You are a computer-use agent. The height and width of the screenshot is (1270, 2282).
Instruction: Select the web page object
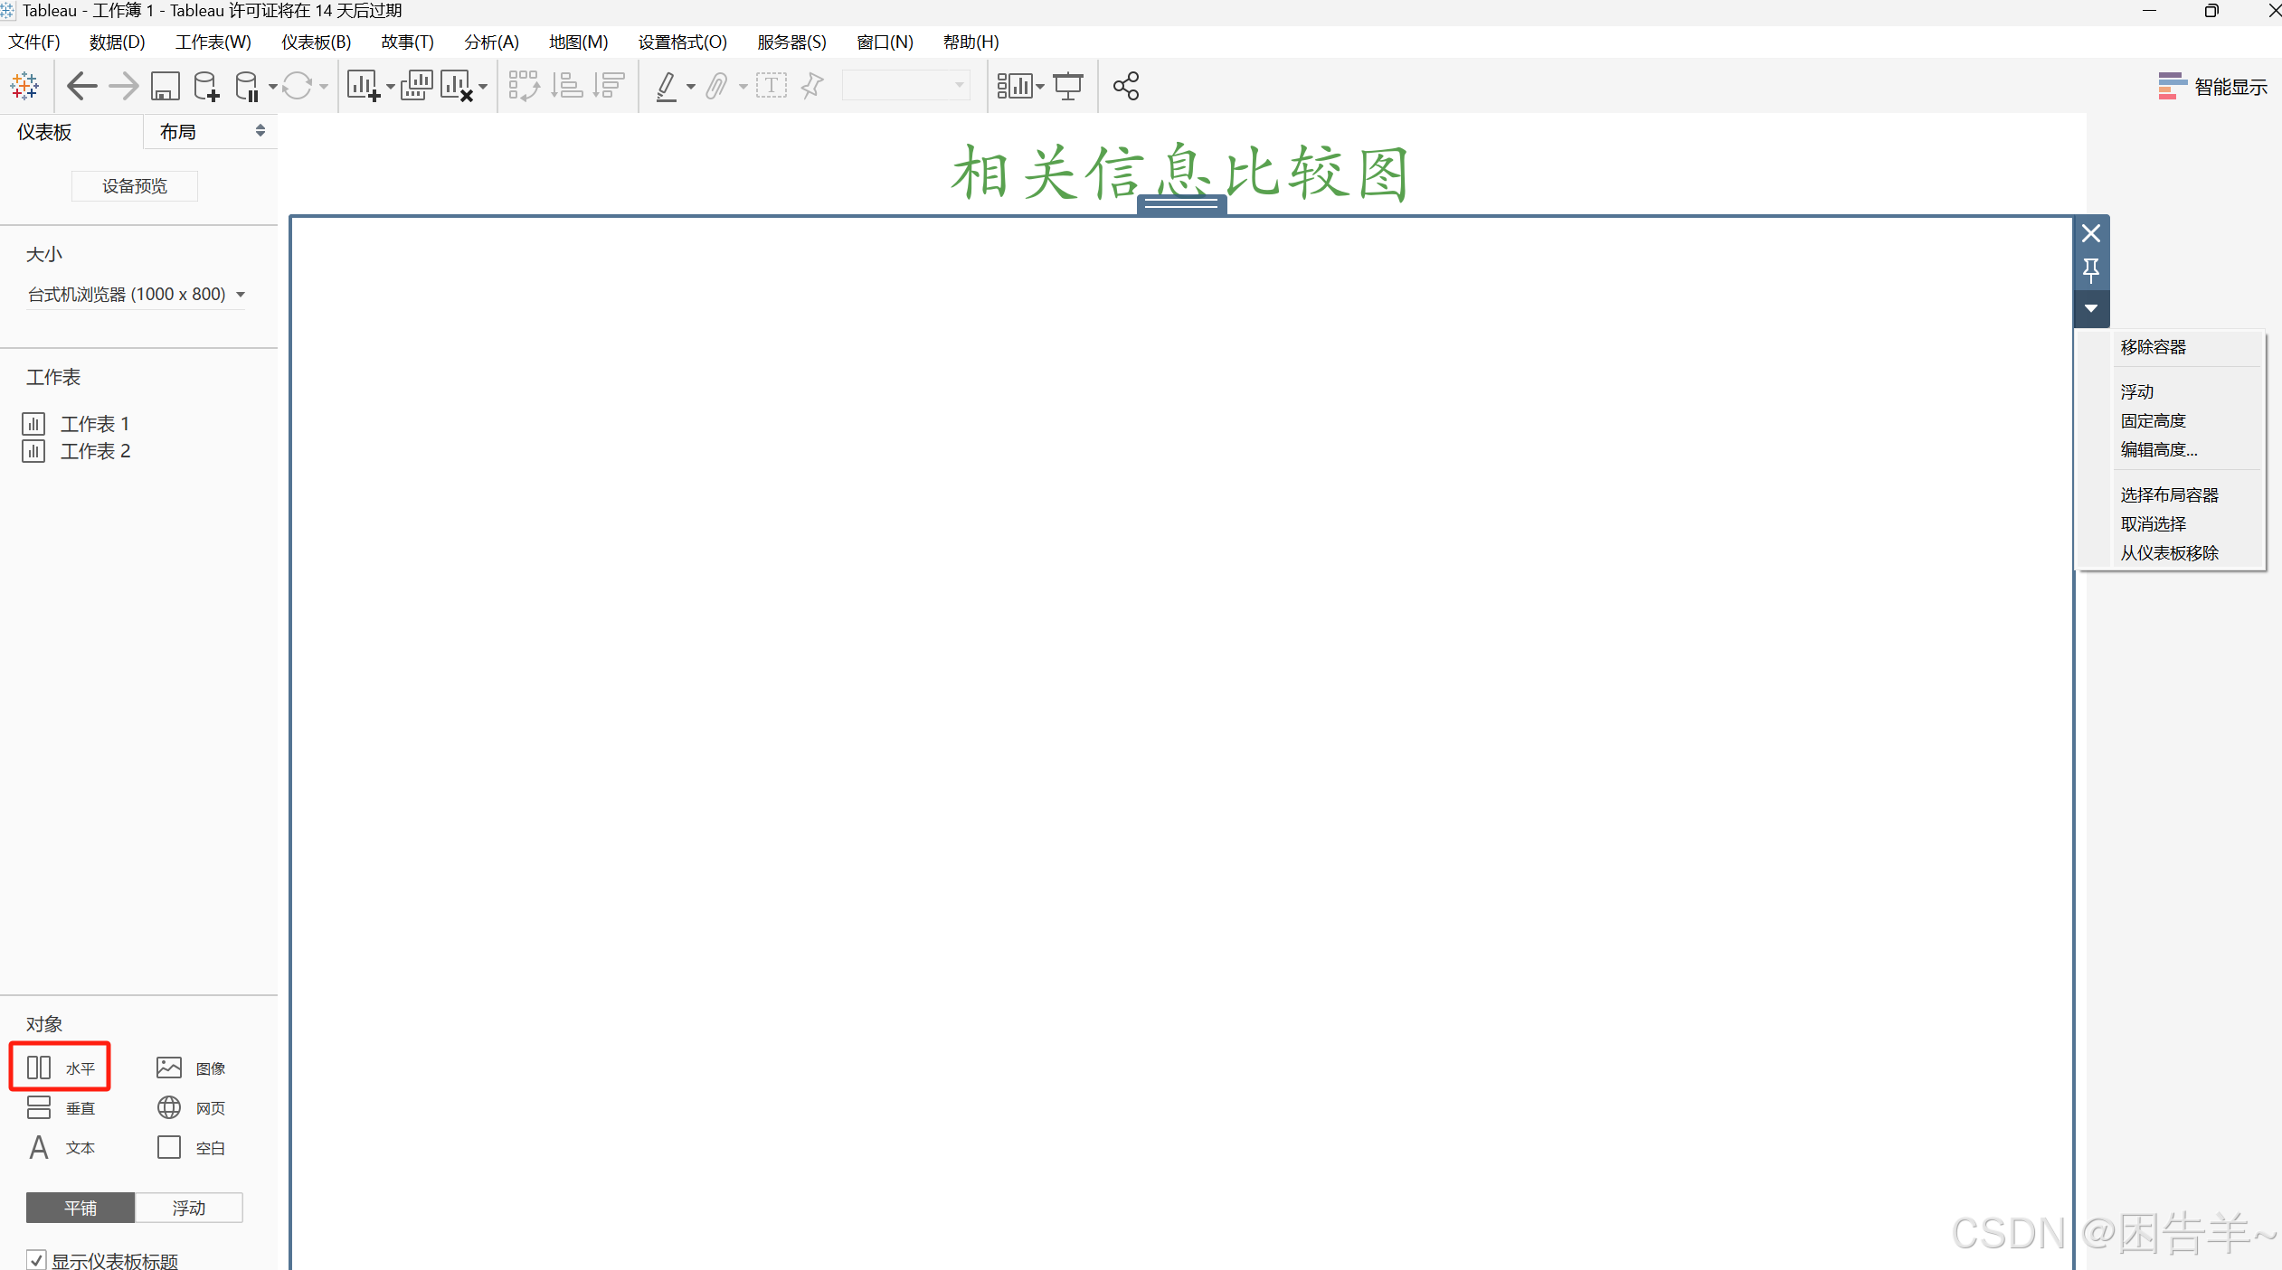(x=191, y=1107)
